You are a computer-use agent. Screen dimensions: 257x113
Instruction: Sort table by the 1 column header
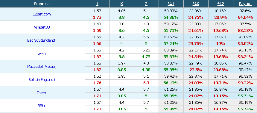point(97,4)
